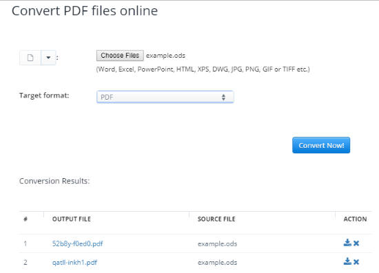This screenshot has height=273, width=379.
Task: Click the Target format label
Action: (44, 96)
